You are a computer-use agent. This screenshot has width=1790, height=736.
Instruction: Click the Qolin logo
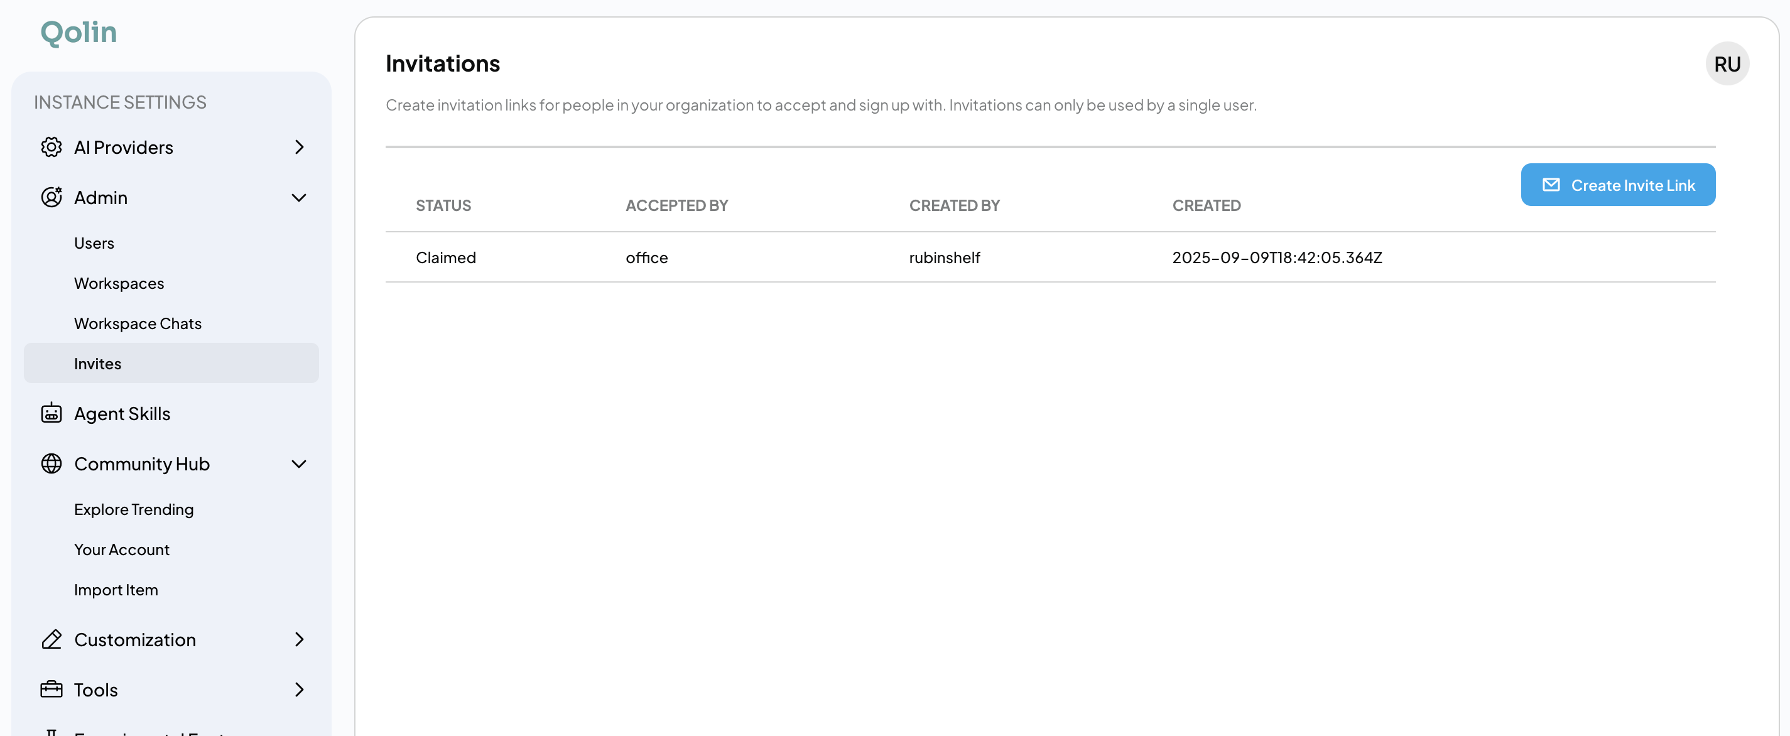pyautogui.click(x=78, y=31)
